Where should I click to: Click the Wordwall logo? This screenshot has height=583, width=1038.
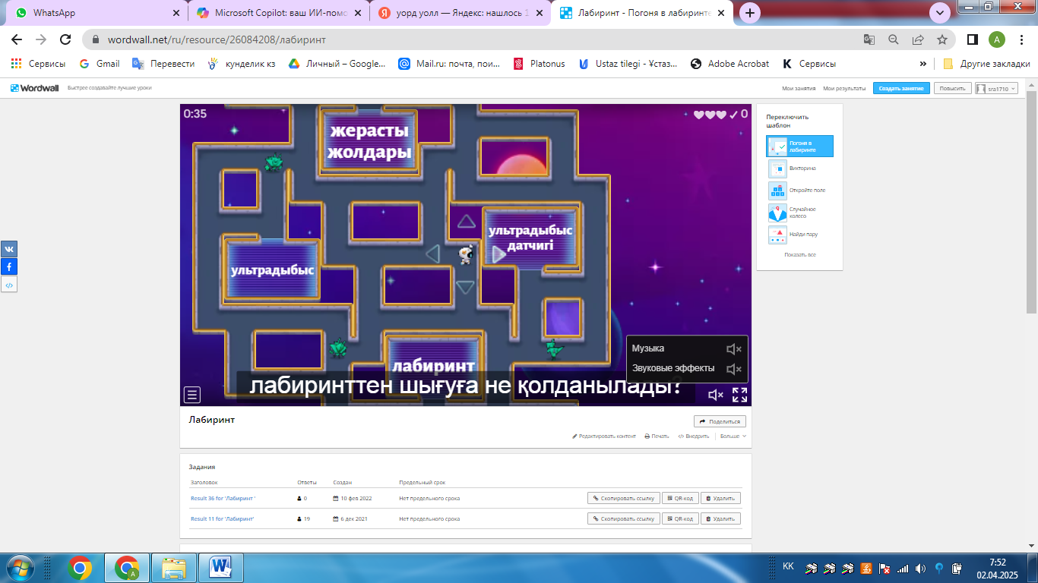click(x=36, y=88)
